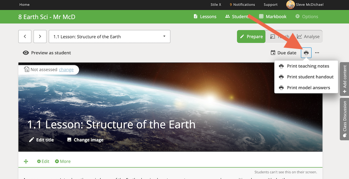Click the 'Students can't see this' note
This screenshot has width=349, height=179.
(285, 172)
